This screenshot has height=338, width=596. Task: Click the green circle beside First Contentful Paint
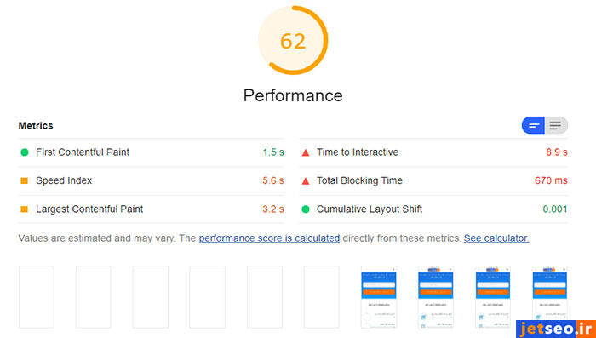point(25,152)
